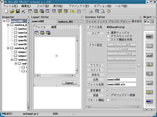Toggle the グローバル checkbox
157x117 pixels.
pos(108,90)
